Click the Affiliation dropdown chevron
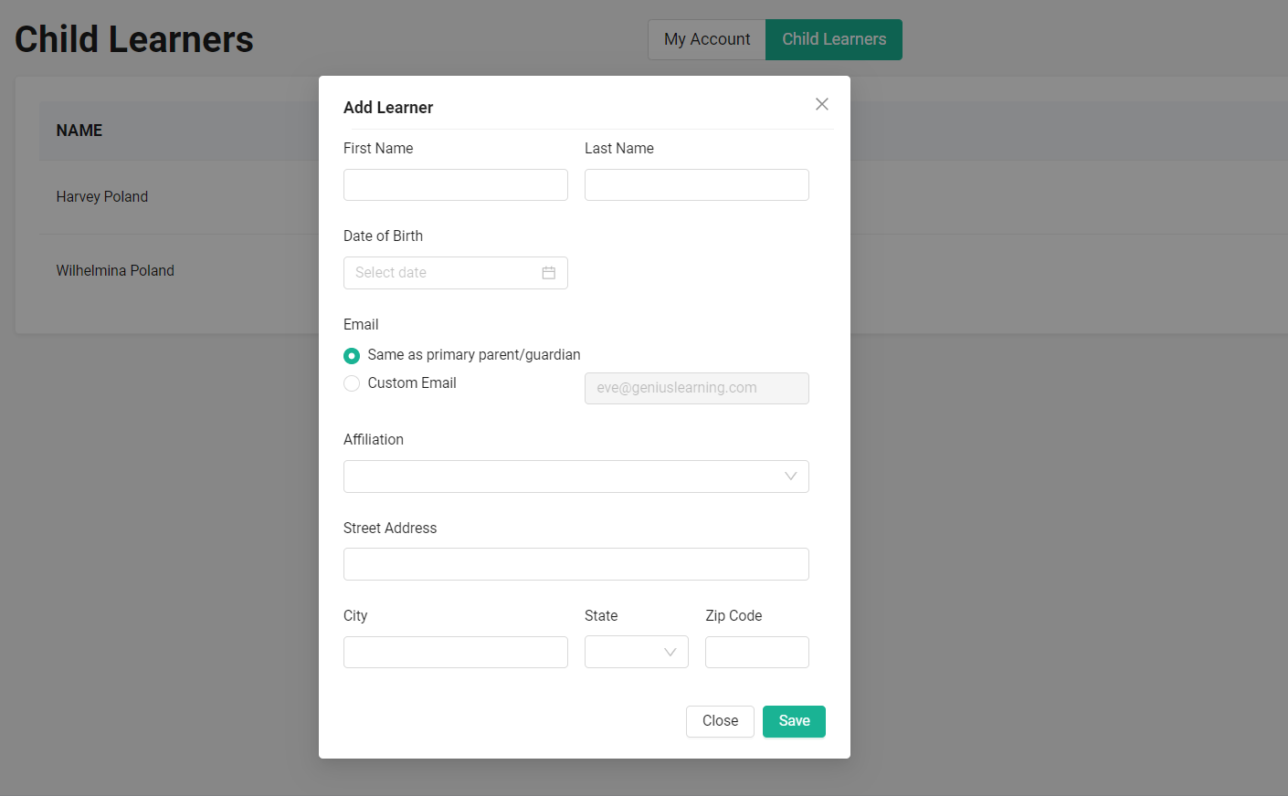Image resolution: width=1288 pixels, height=796 pixels. click(790, 477)
